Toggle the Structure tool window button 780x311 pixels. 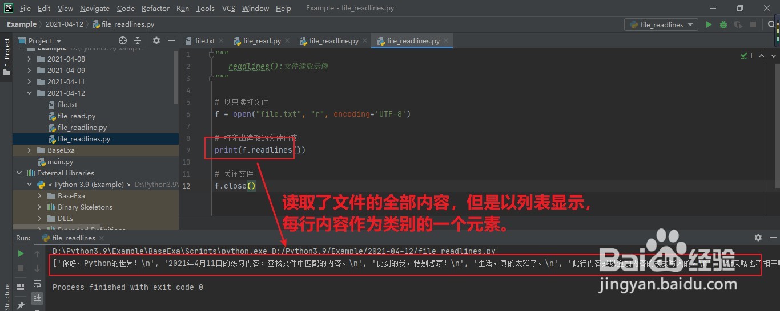pos(6,297)
